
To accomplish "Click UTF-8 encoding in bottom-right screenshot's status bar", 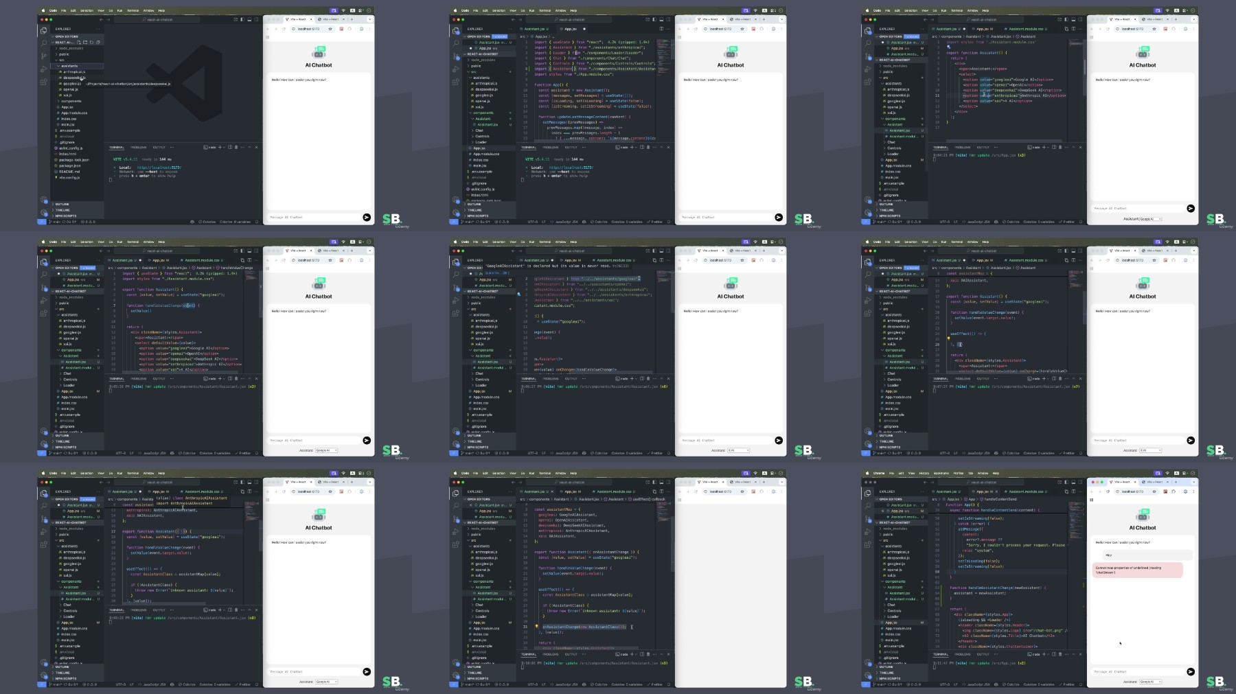I will 945,684.
